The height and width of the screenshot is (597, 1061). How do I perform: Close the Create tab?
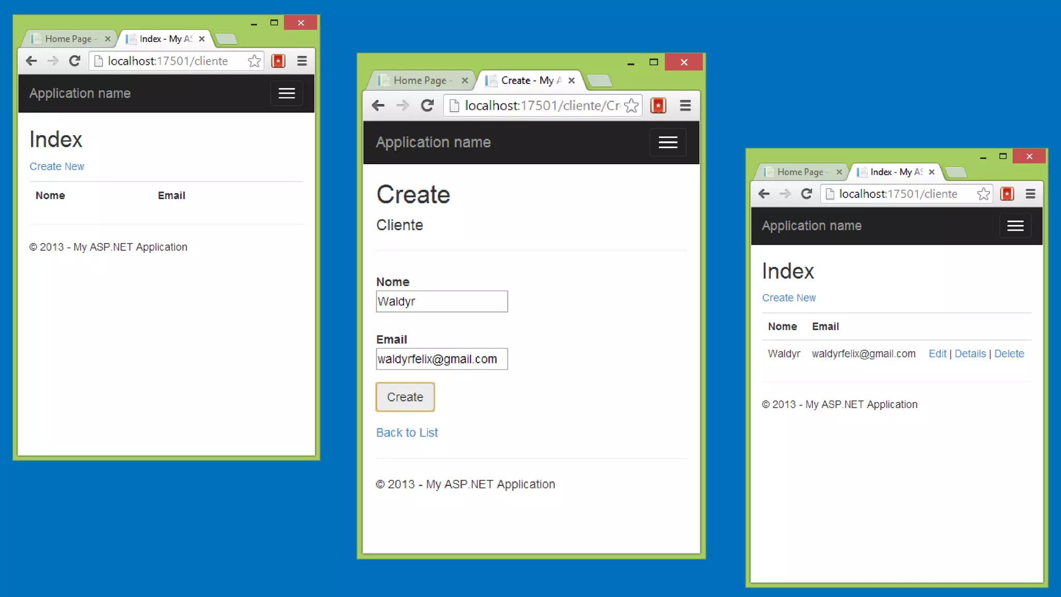(571, 80)
